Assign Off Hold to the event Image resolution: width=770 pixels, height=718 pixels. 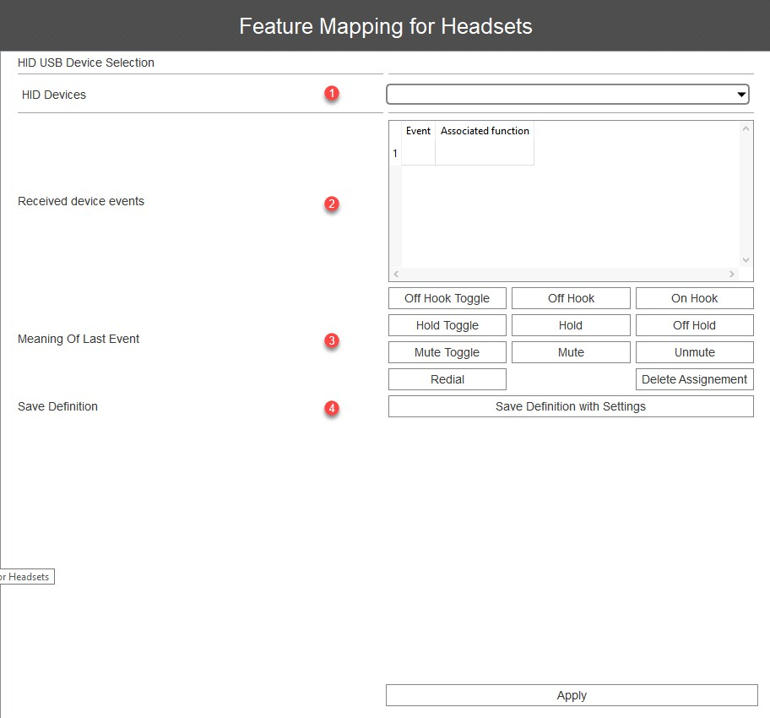click(694, 325)
